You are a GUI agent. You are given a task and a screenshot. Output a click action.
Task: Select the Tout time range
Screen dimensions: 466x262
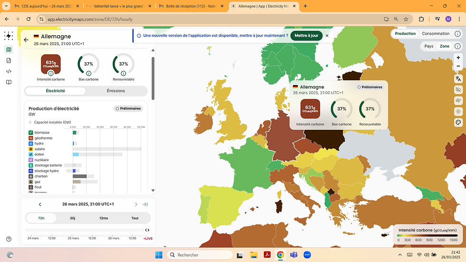point(135,218)
